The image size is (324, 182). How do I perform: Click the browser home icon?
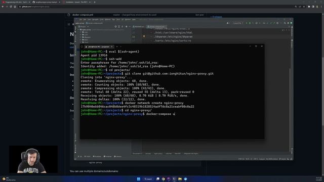(15, 7)
